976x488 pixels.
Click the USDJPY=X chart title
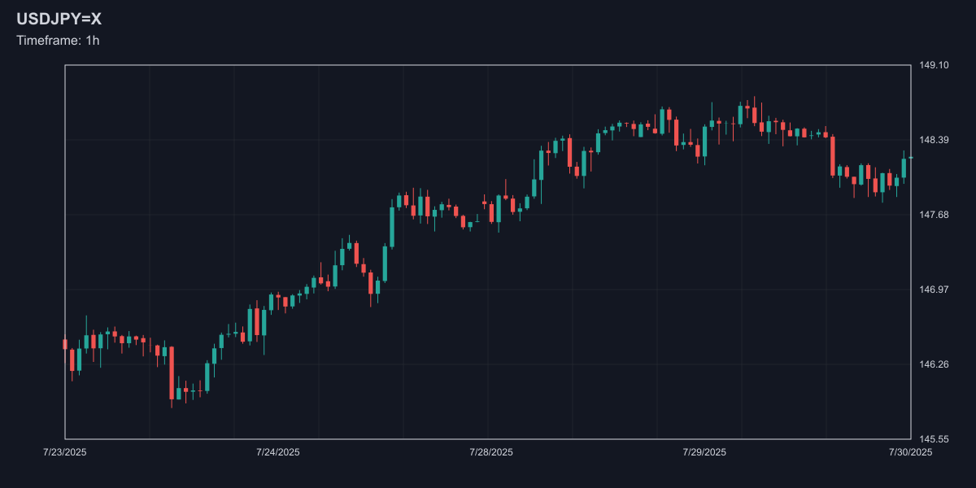point(59,20)
